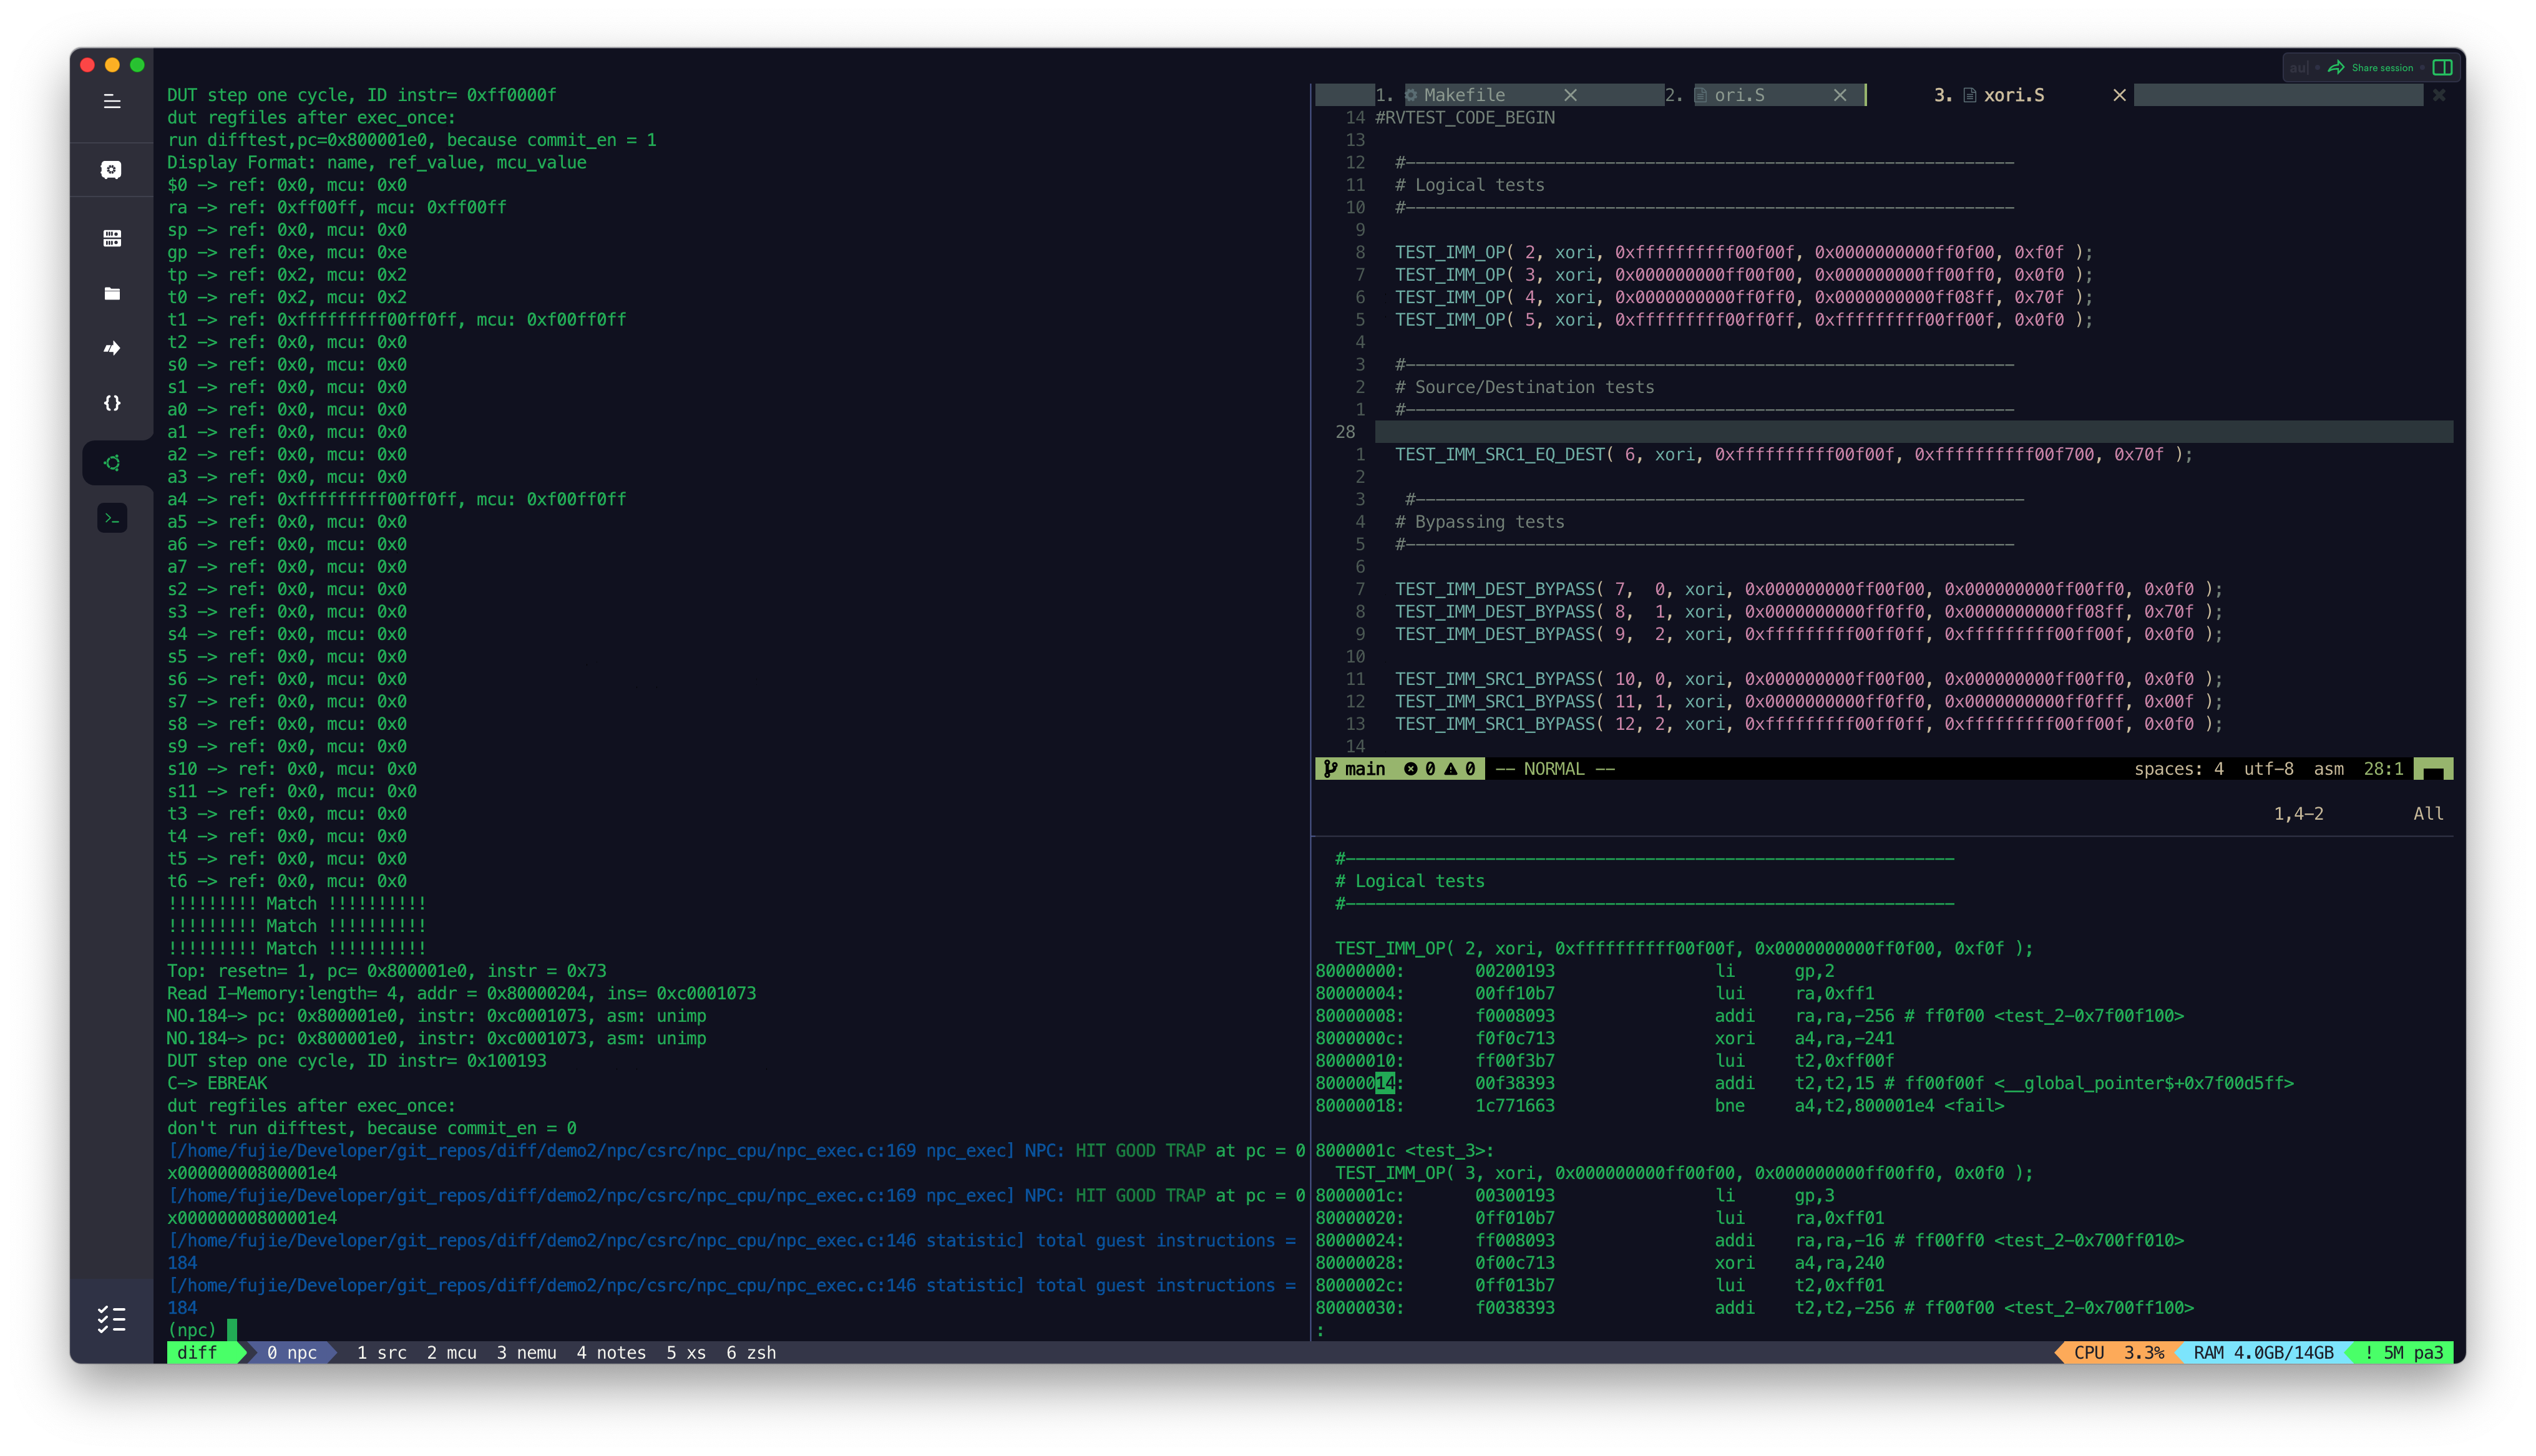Open the Hosts server icon

click(112, 238)
